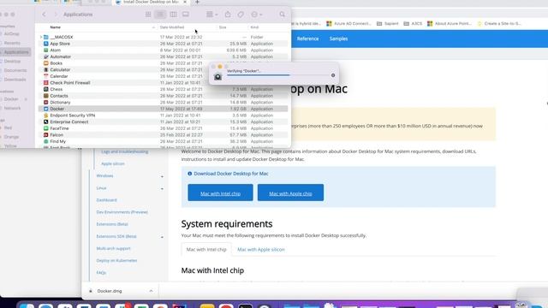Open the Samples menu on the Docker docs
This screenshot has height=308, width=548.
coord(338,38)
